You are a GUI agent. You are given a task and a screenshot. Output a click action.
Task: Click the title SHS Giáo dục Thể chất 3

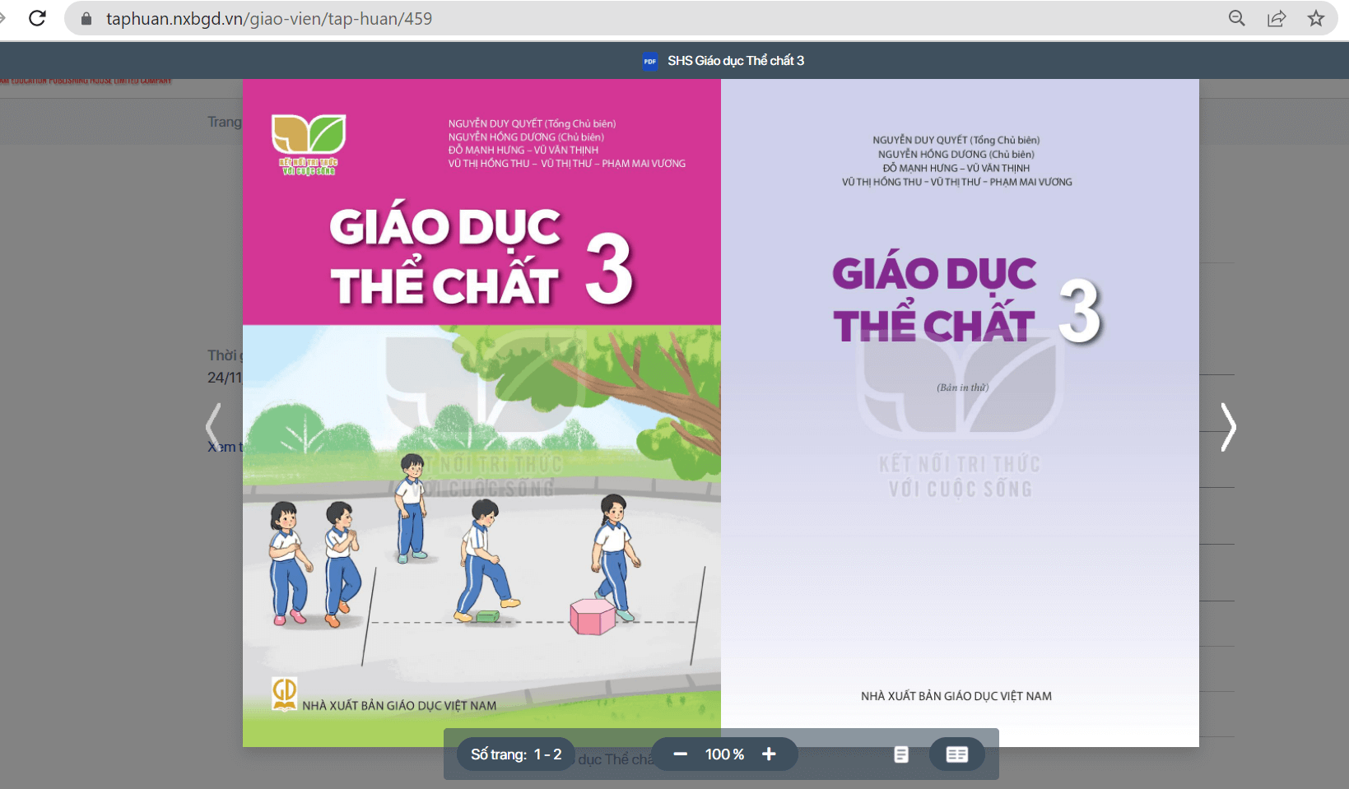[x=736, y=61]
